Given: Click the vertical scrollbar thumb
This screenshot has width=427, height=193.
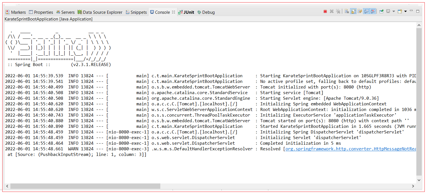Looking at the screenshot, I should [x=419, y=101].
